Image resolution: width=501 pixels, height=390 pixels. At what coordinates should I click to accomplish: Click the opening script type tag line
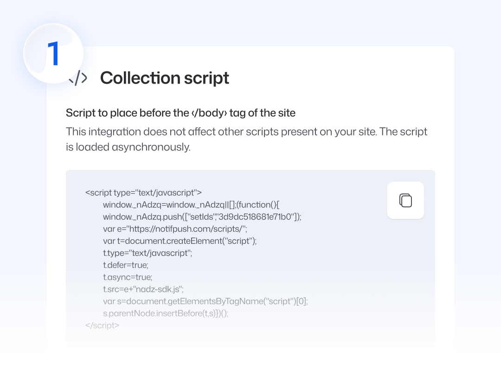(x=143, y=193)
